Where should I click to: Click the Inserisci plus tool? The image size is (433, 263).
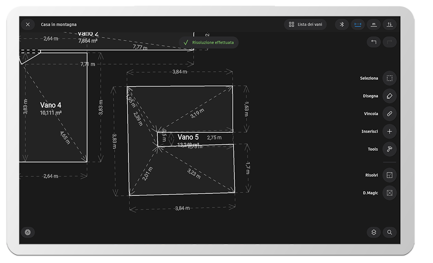[x=389, y=131]
